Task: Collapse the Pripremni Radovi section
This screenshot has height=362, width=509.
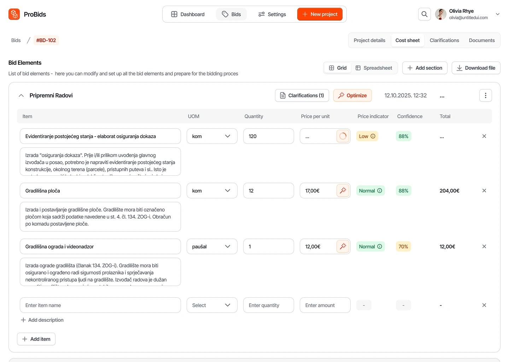Action: [x=21, y=95]
